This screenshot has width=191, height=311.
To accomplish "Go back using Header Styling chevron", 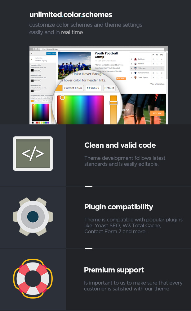I will pyautogui.click(x=32, y=59).
